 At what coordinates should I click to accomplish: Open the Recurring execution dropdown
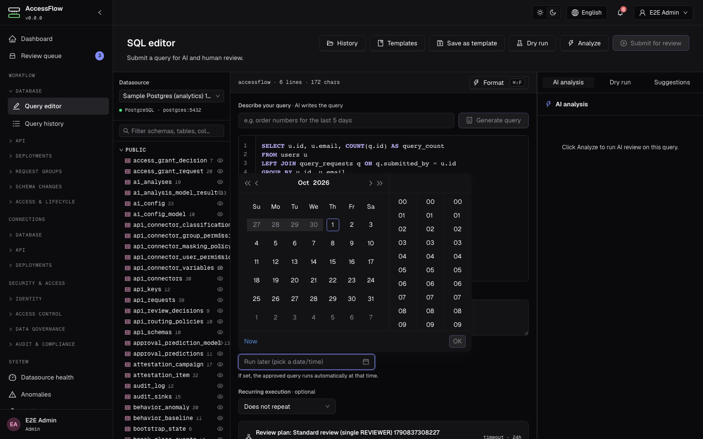tap(287, 407)
